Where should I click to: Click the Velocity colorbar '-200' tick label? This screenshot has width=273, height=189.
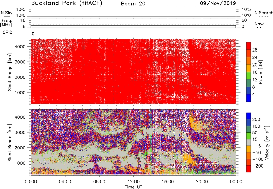pos(258,166)
